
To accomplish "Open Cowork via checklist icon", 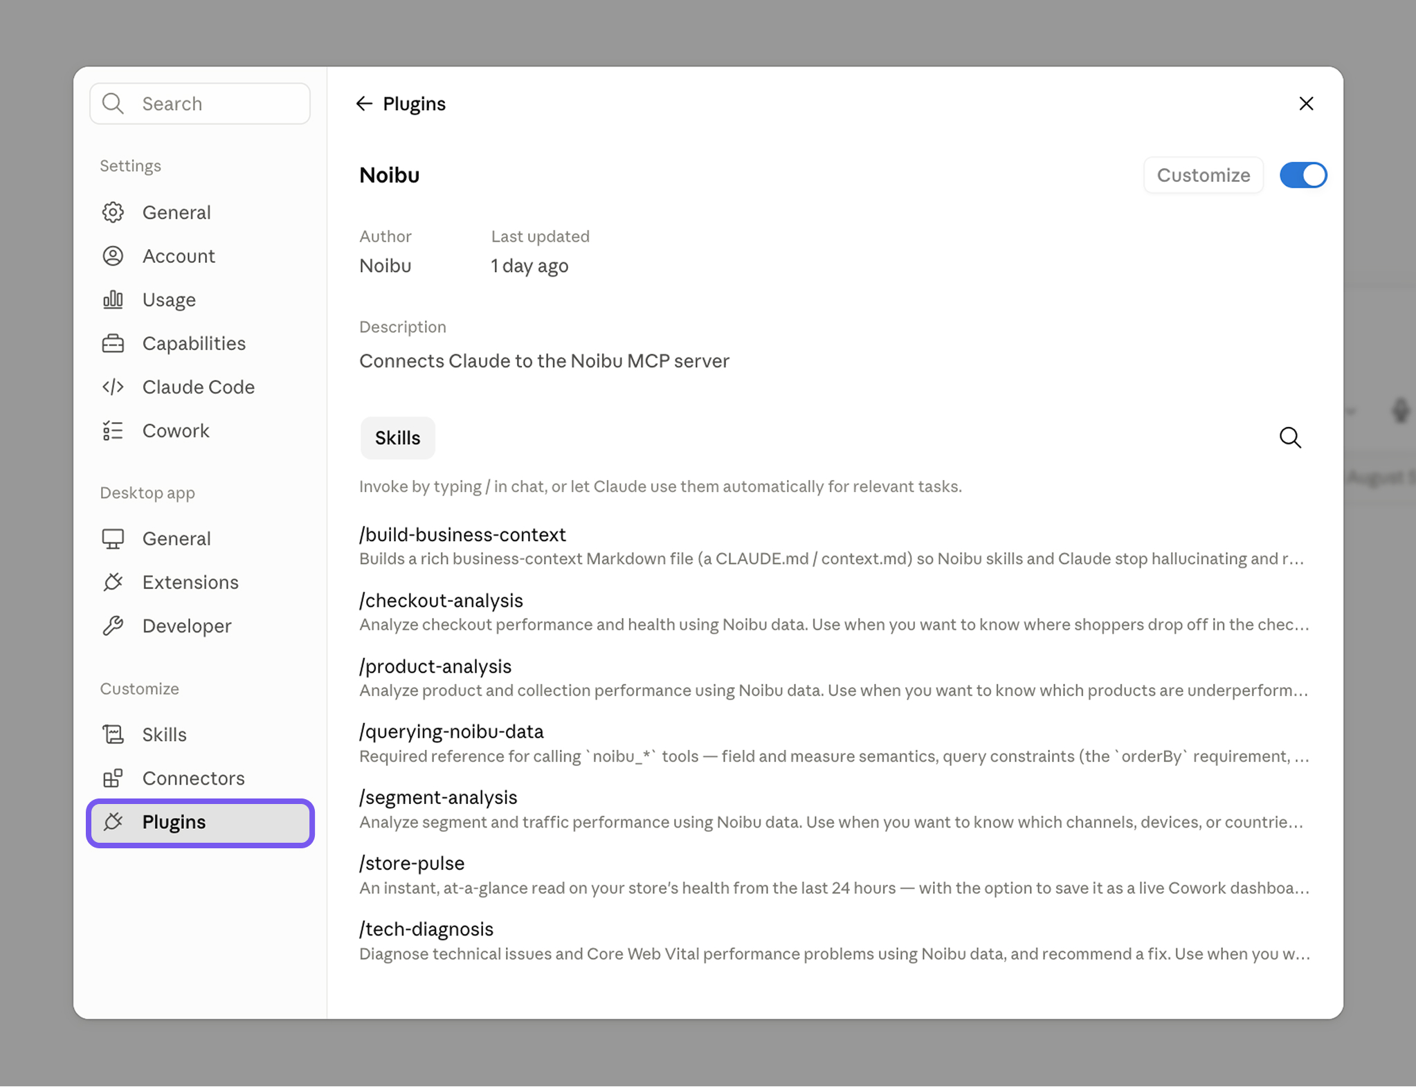I will (x=113, y=430).
